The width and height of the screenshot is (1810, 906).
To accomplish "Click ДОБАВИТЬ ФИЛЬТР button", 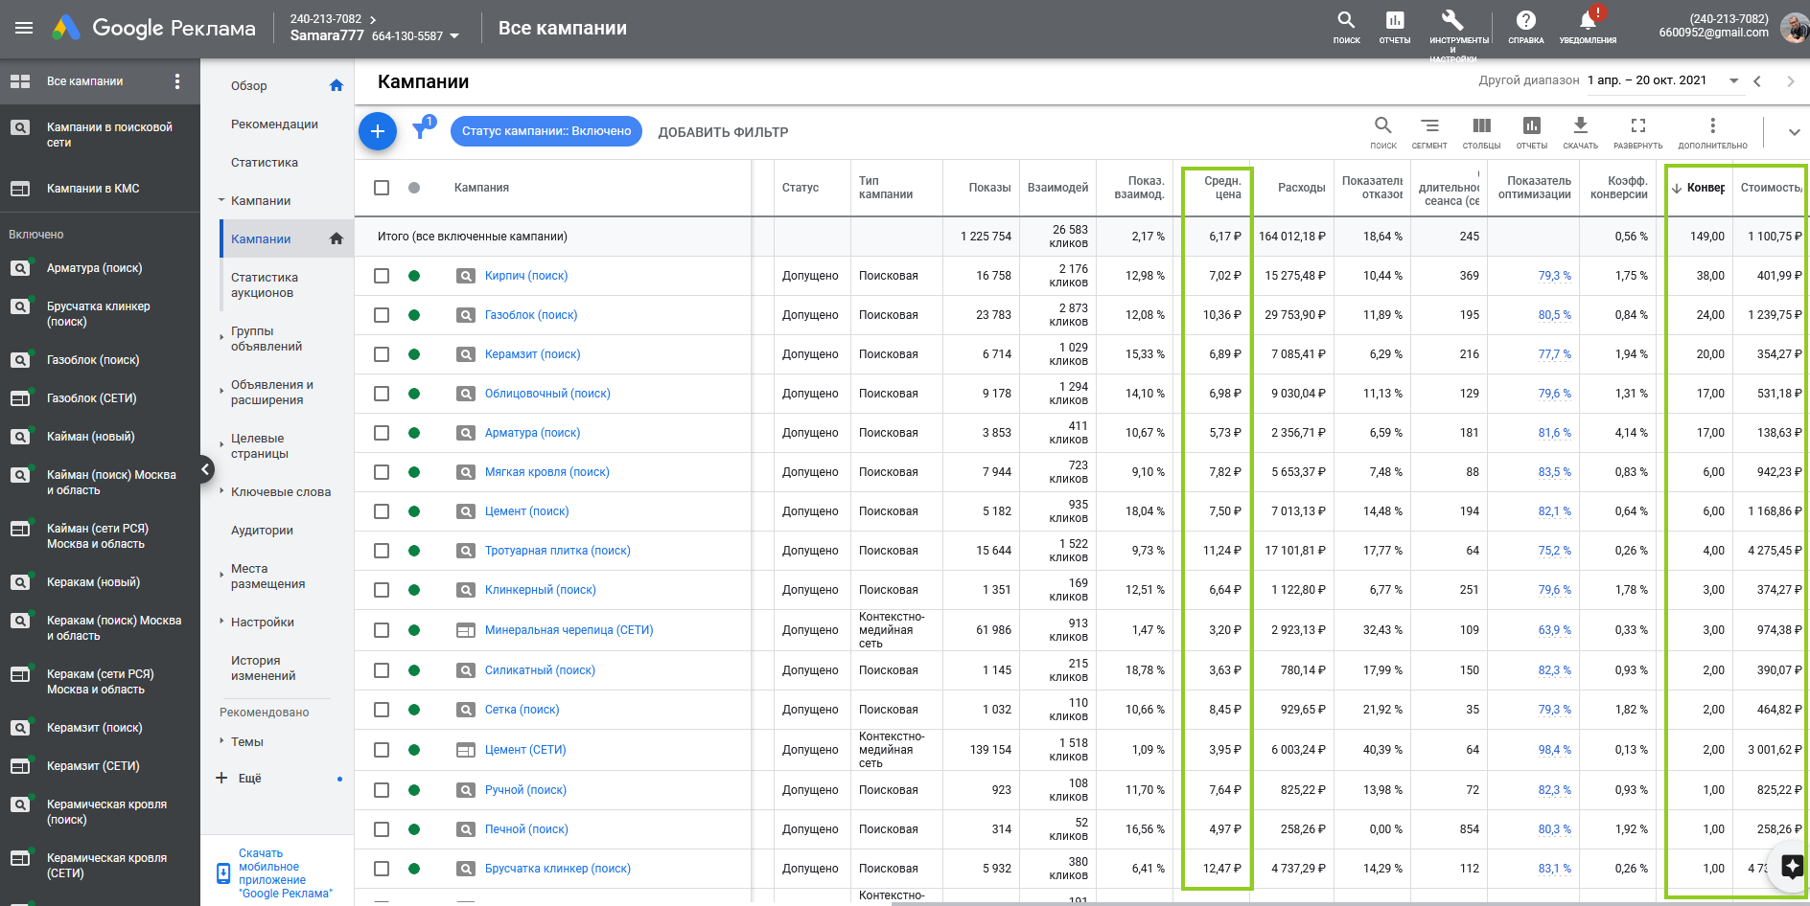I will [723, 132].
